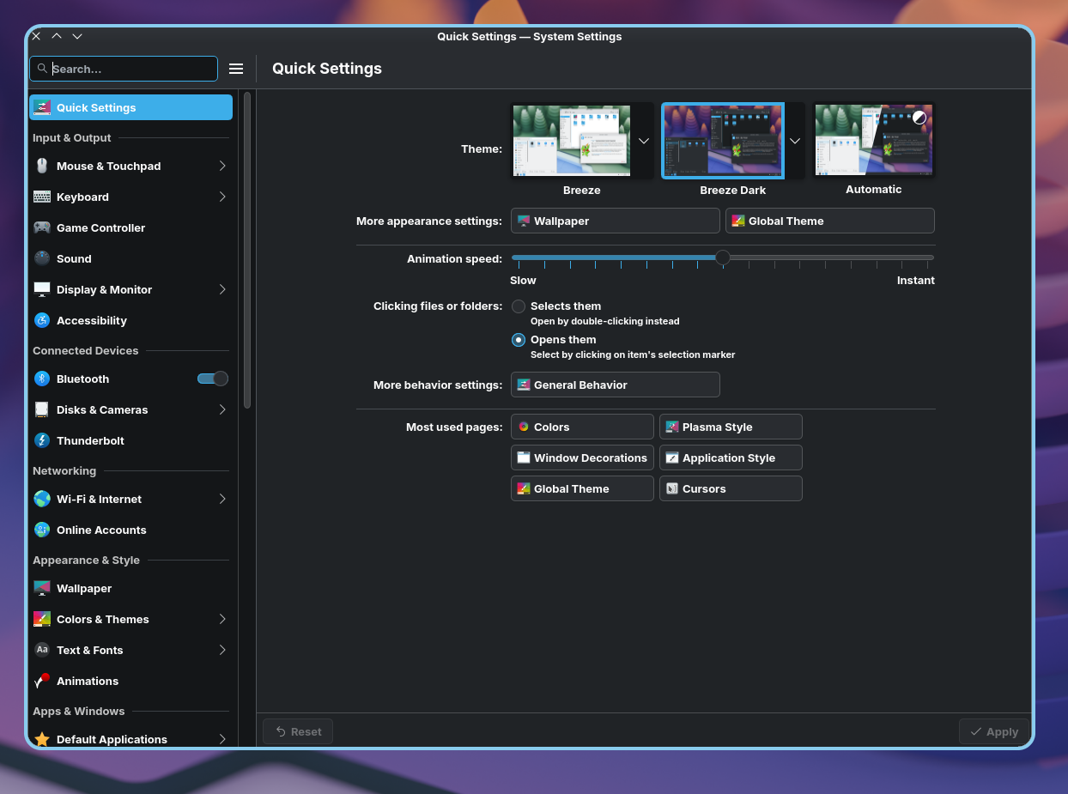Screen dimensions: 1068x794
Task: Expand the Default Applications chevron
Action: coord(222,739)
